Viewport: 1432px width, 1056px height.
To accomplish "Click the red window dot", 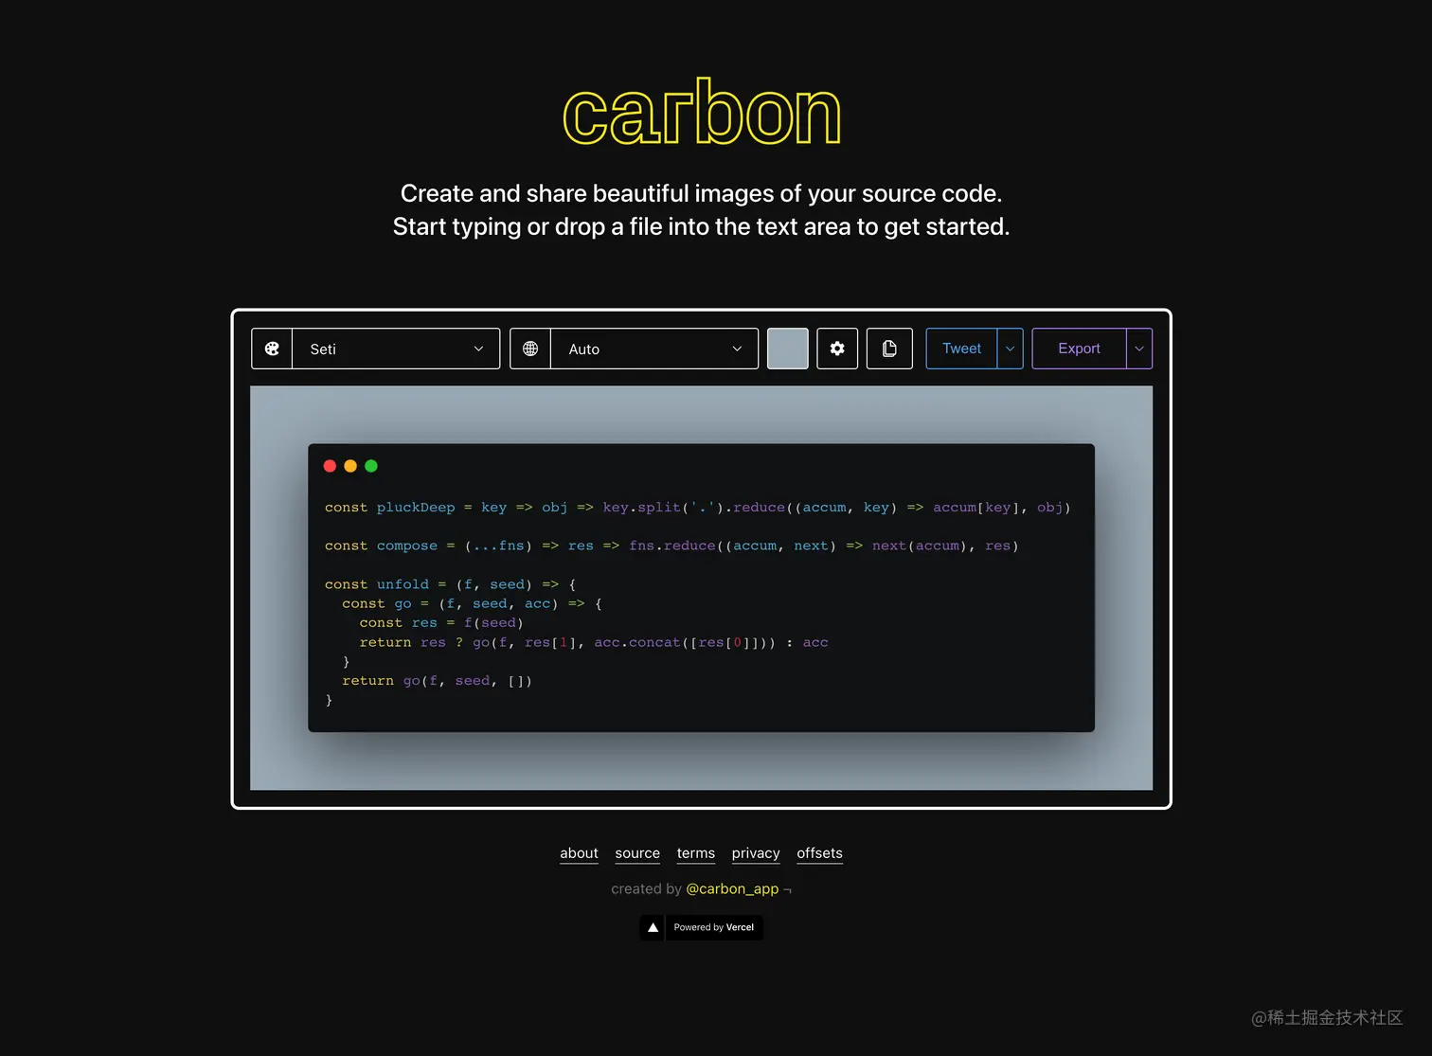I will click(330, 466).
